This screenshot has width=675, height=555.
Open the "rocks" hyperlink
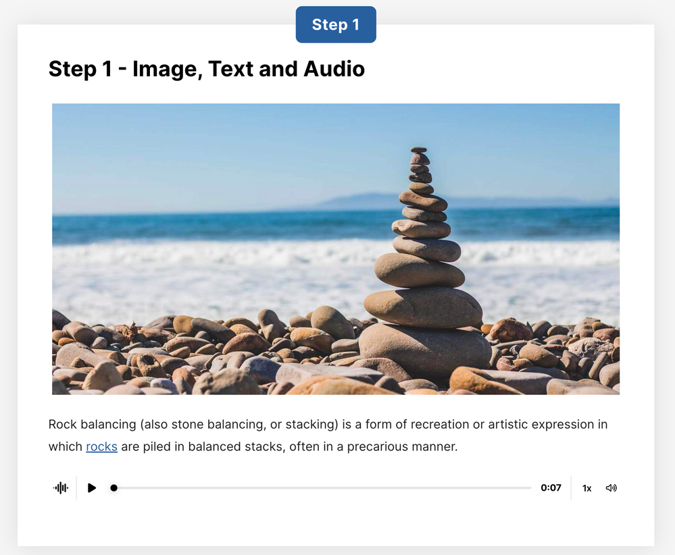(101, 447)
